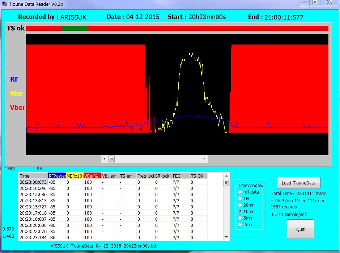The height and width of the screenshot is (253, 340).
Task: Click the horizontal graph scrollbar thumb
Action: 111,159
